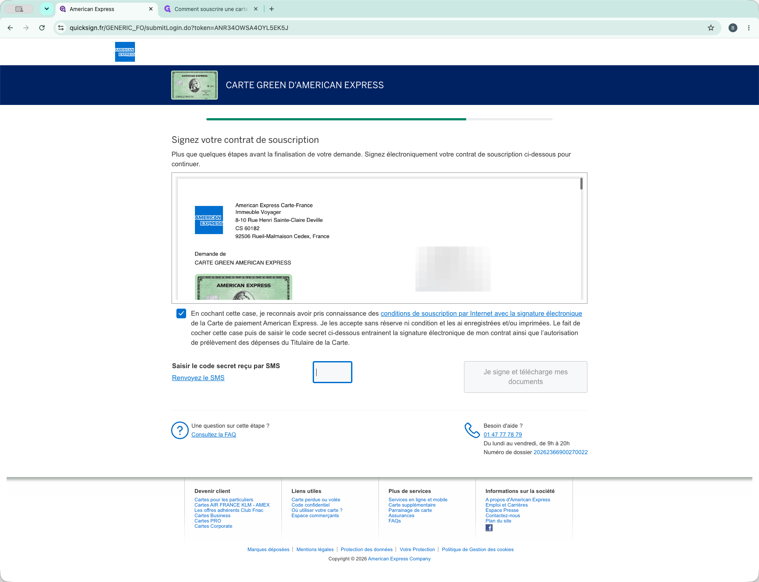Viewport: 759px width, 582px height.
Task: Open 'Mentions légales' link
Action: pyautogui.click(x=315, y=549)
